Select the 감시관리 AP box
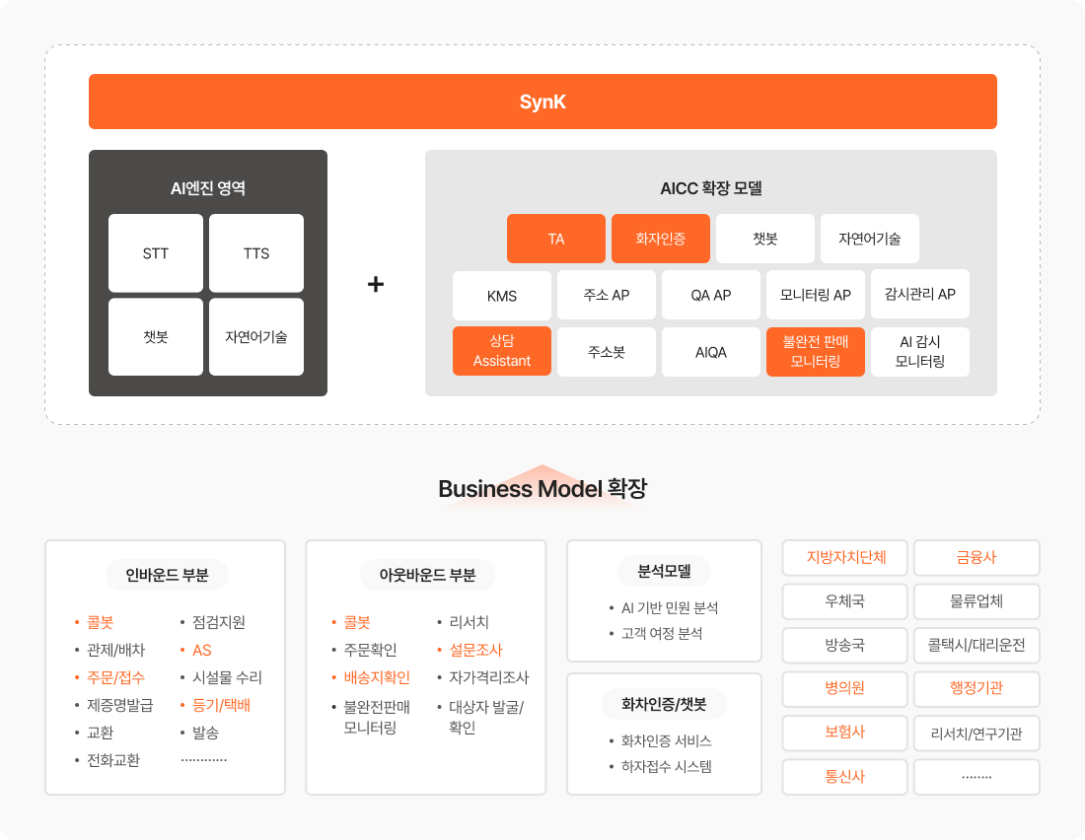 click(919, 295)
